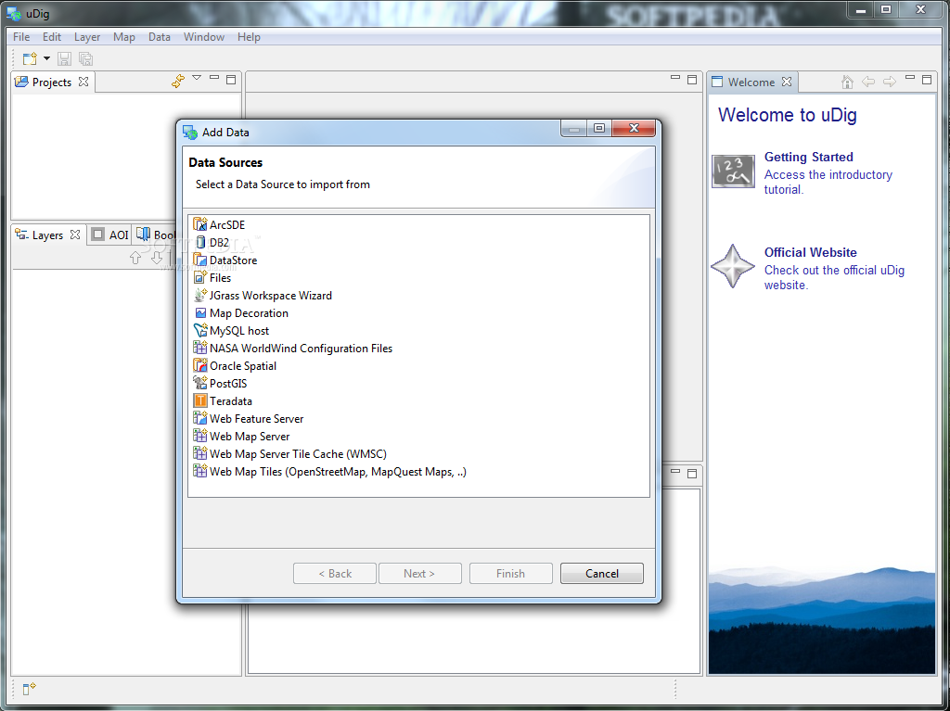
Task: Select Web Feature Server
Action: (x=249, y=418)
